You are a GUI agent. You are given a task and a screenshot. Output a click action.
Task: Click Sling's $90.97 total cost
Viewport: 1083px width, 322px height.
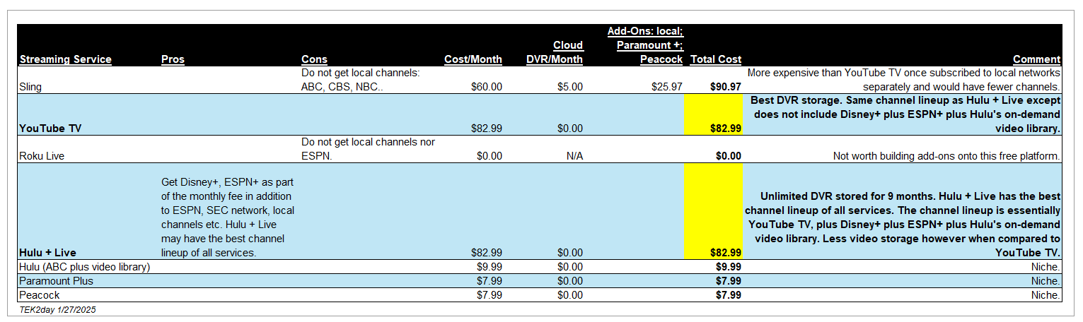725,87
